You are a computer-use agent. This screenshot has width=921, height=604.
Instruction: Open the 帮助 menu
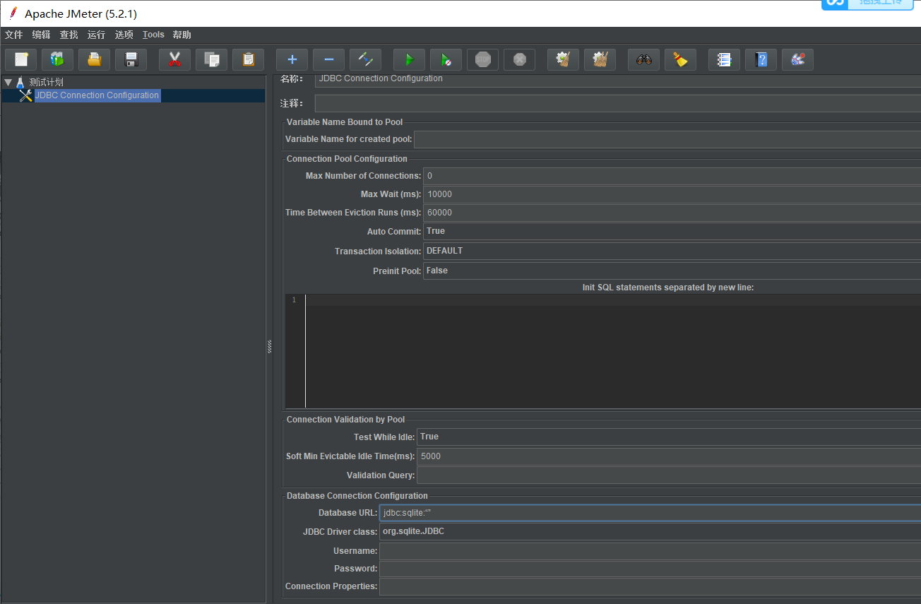coord(182,35)
